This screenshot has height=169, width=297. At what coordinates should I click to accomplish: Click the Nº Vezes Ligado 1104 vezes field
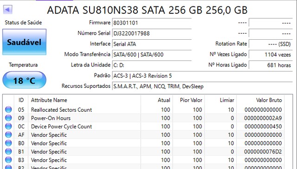(x=271, y=54)
